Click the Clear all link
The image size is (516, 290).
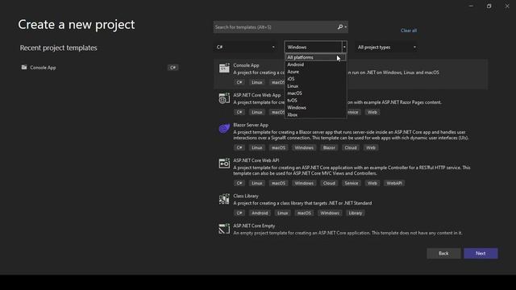[409, 31]
